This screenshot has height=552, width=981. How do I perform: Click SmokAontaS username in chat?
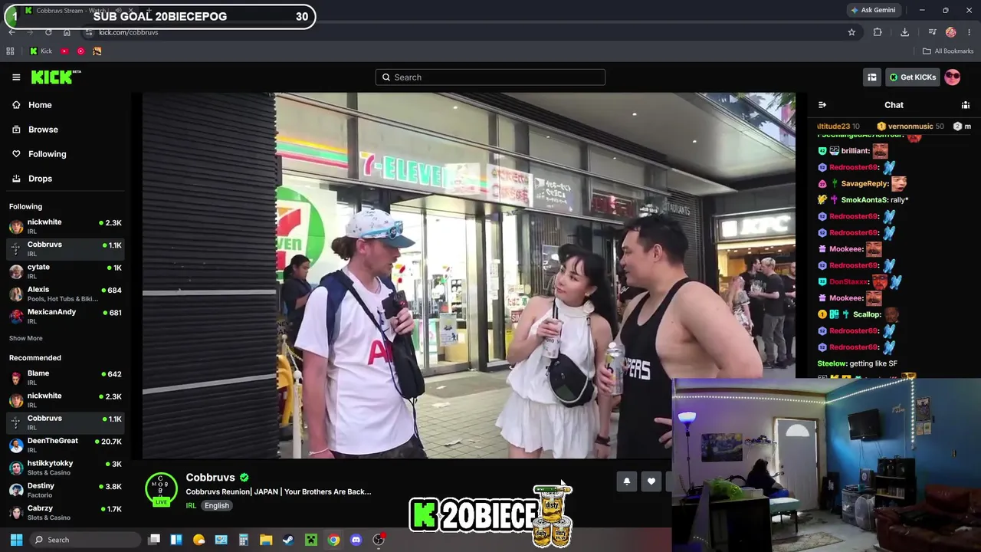click(864, 200)
